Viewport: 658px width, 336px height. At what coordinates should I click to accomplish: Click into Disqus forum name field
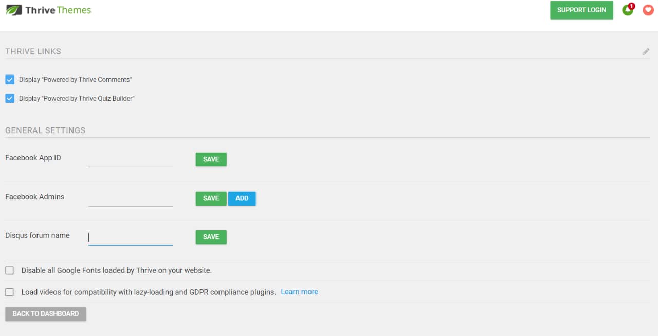(131, 237)
